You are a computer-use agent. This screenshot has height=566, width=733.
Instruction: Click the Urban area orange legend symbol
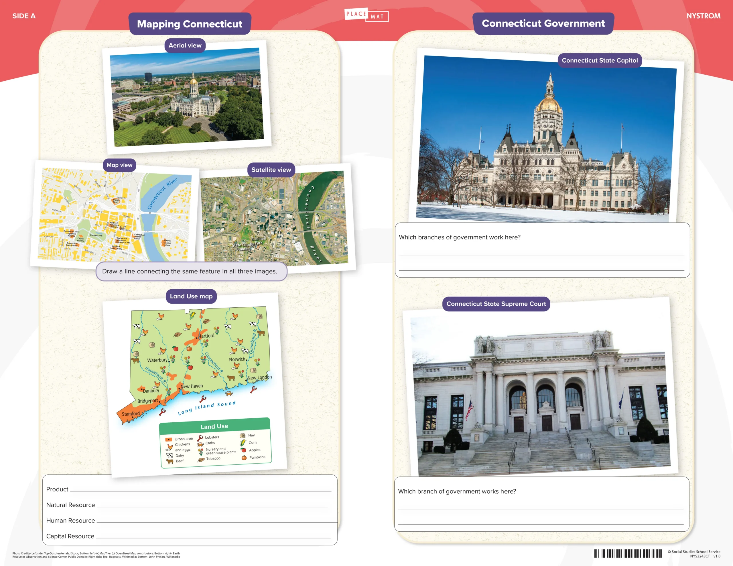point(168,439)
